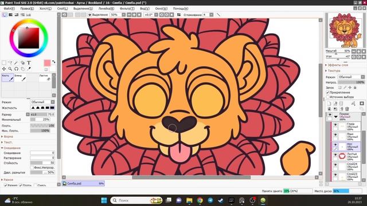Open the Окно menu
This screenshot has height=206, width=367.
(x=161, y=9)
